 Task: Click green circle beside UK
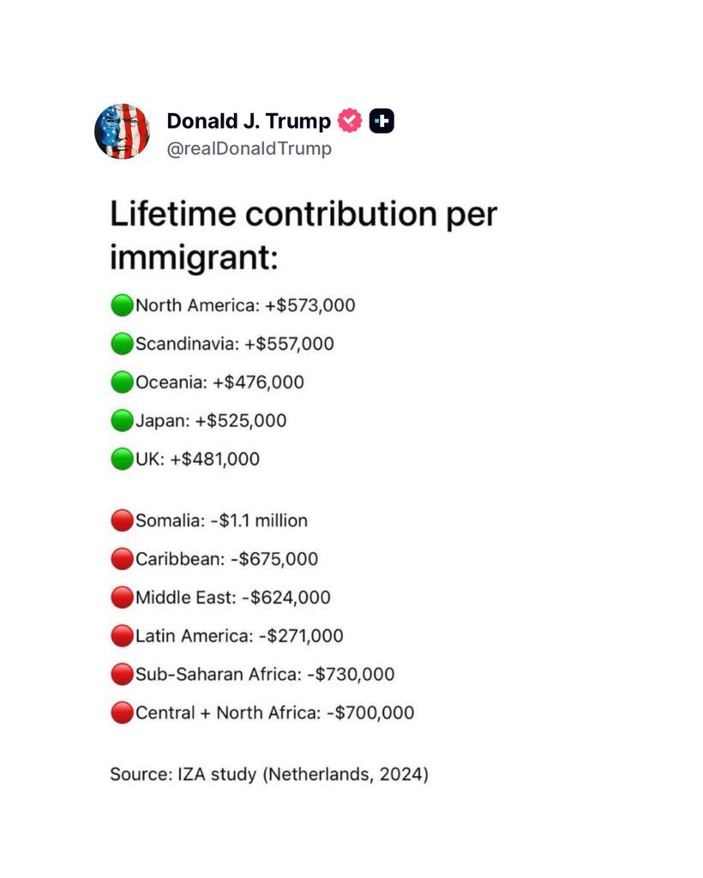point(122,460)
